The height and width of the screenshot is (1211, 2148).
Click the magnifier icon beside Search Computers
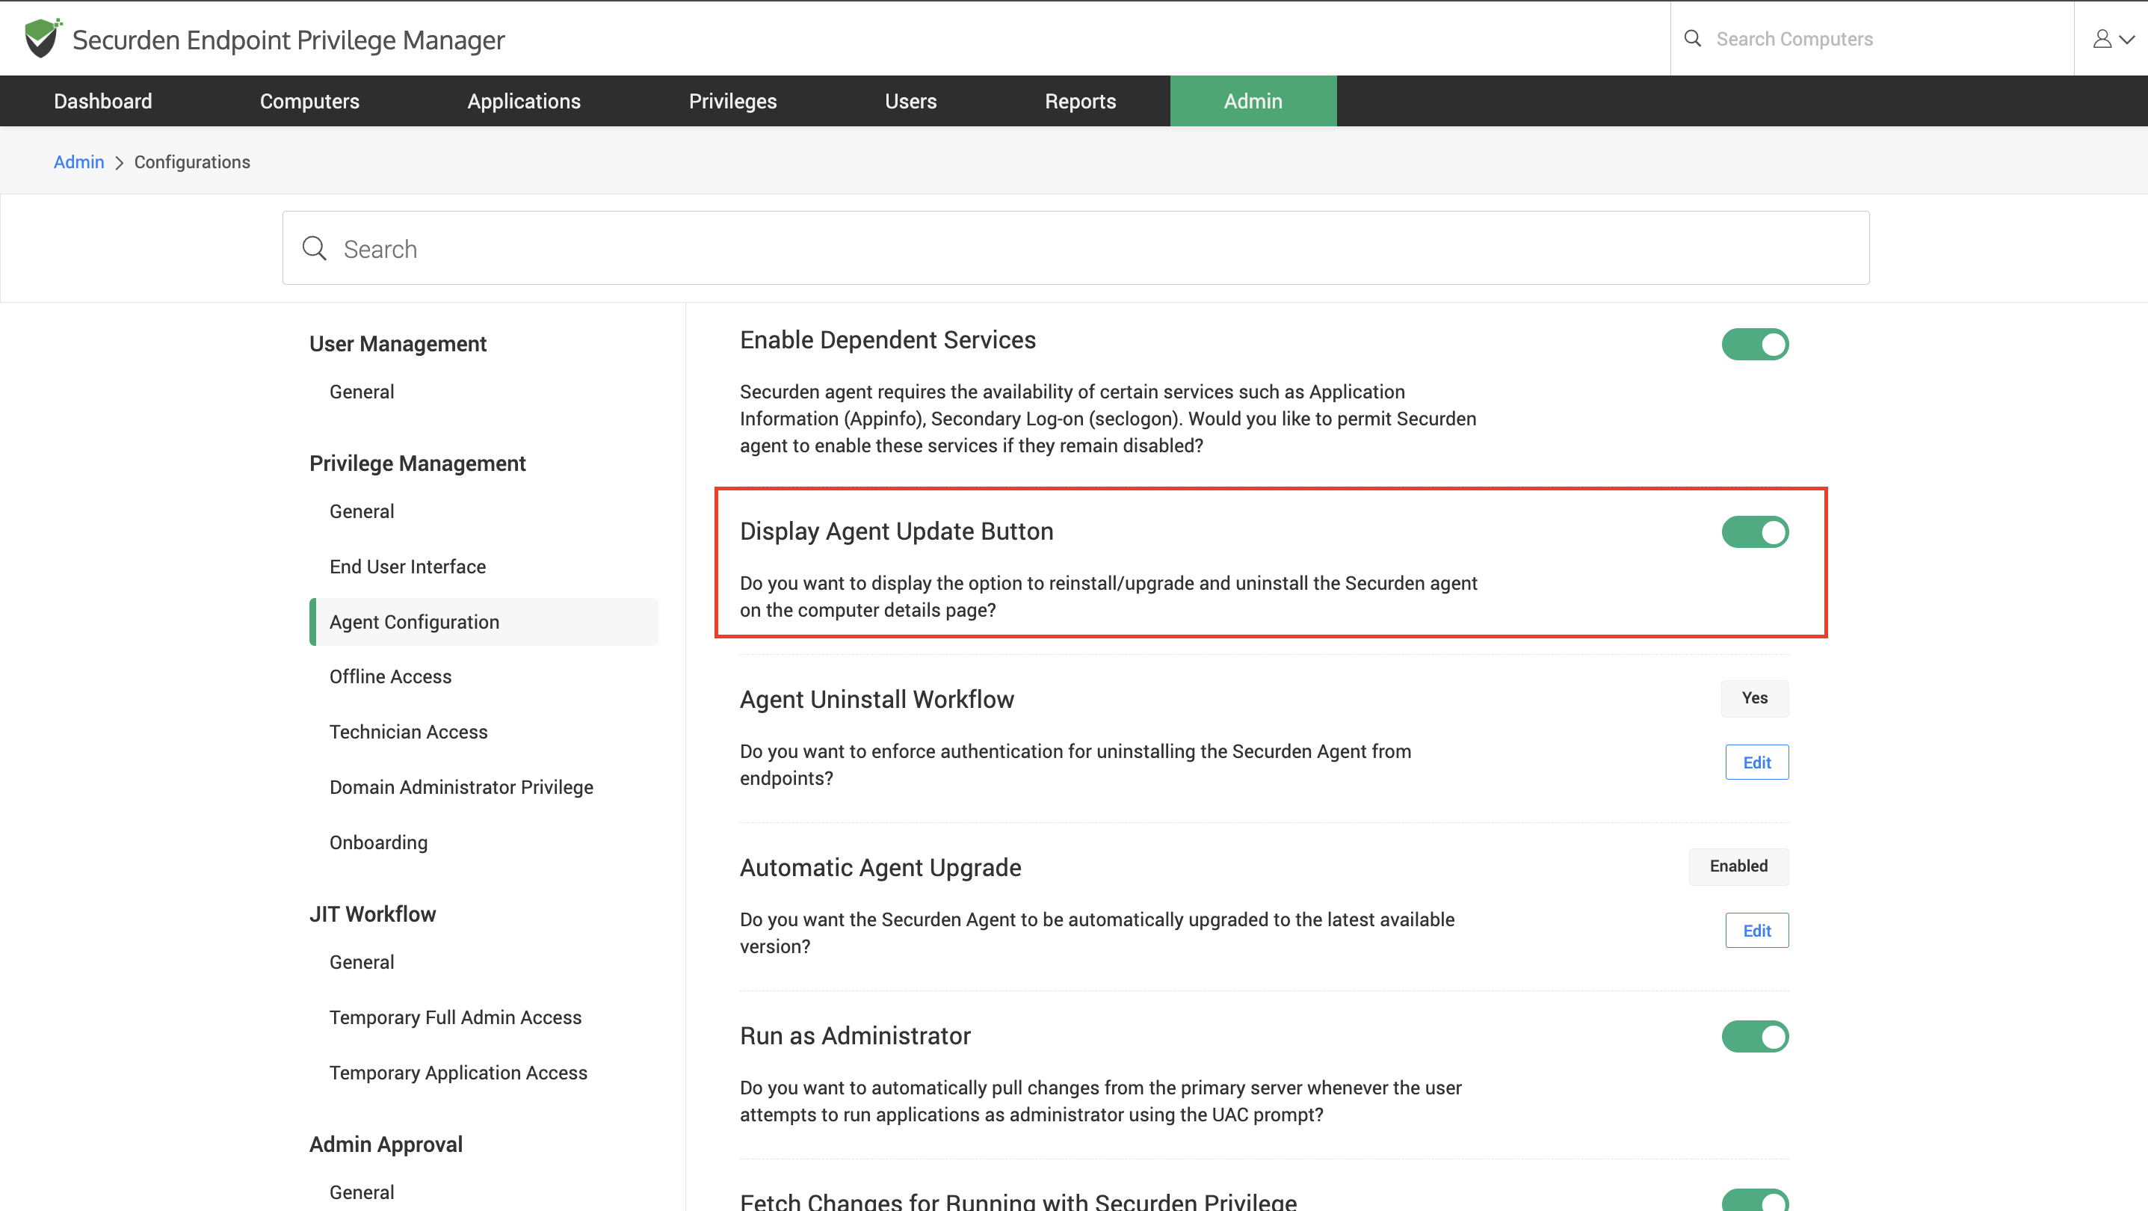pyautogui.click(x=1693, y=38)
